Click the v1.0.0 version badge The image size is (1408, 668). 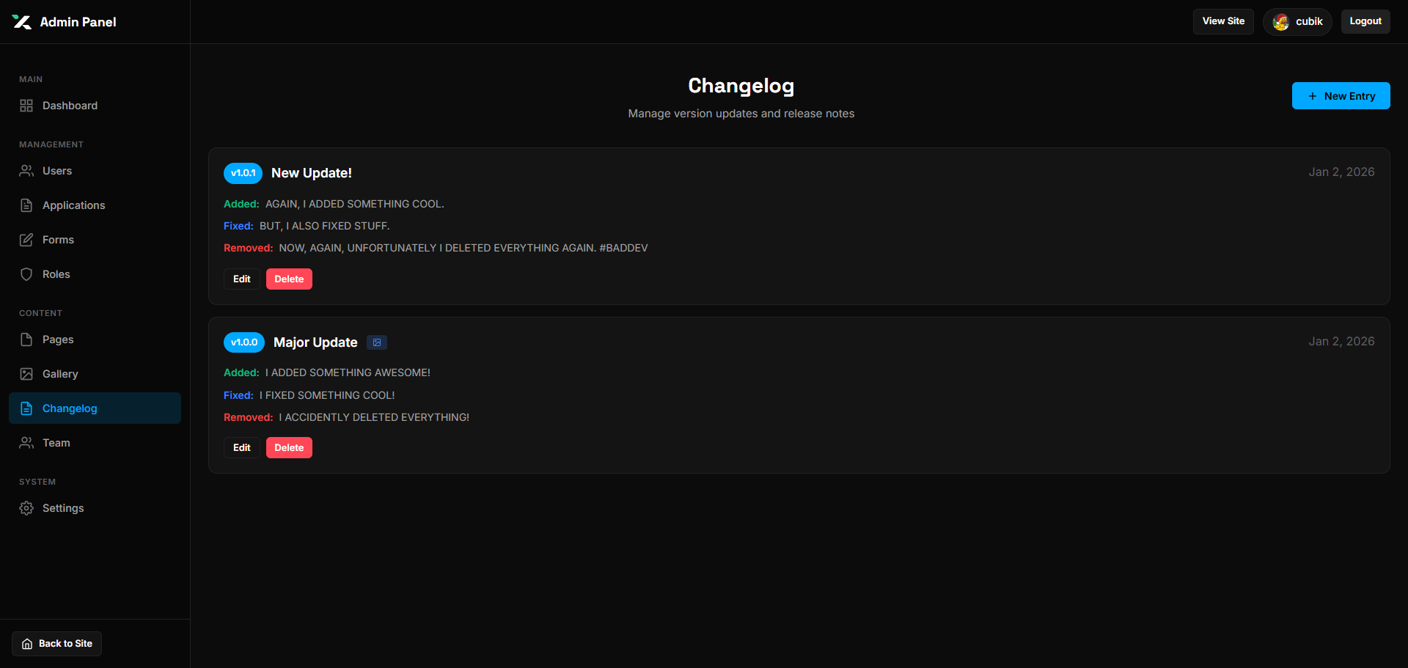pyautogui.click(x=244, y=342)
